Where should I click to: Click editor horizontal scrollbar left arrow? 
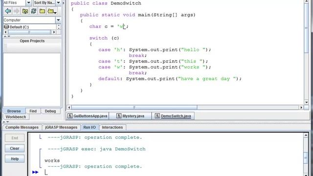pyautogui.click(x=69, y=108)
